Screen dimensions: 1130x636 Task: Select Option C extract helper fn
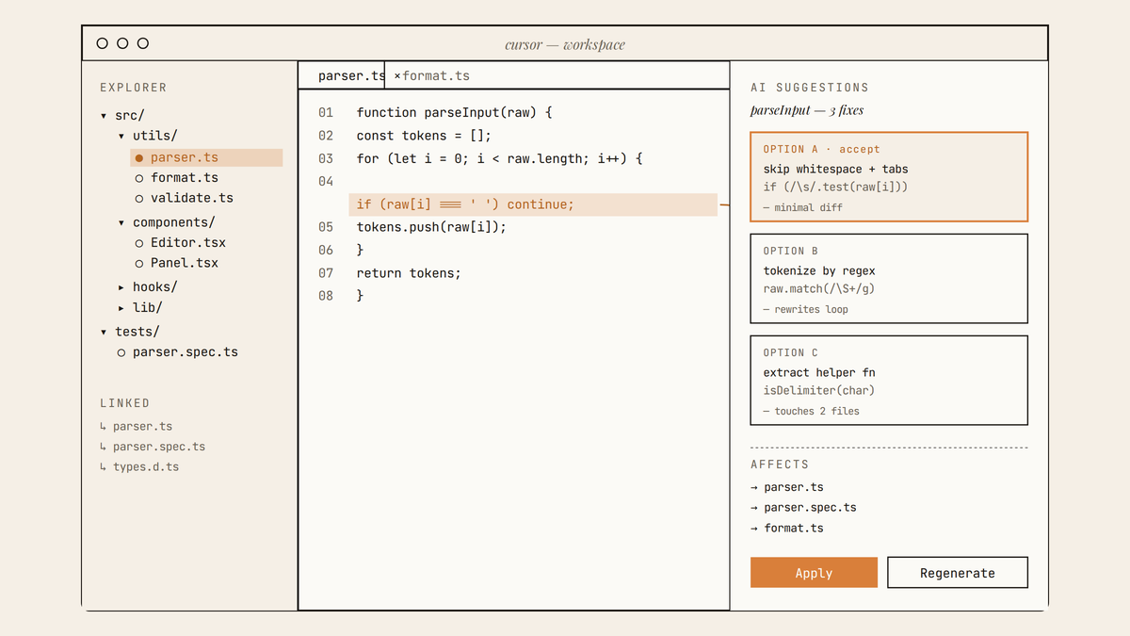pyautogui.click(x=889, y=381)
